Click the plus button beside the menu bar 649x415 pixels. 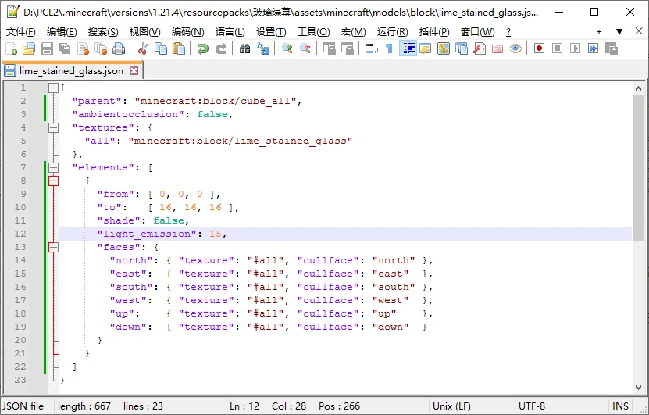(x=599, y=31)
